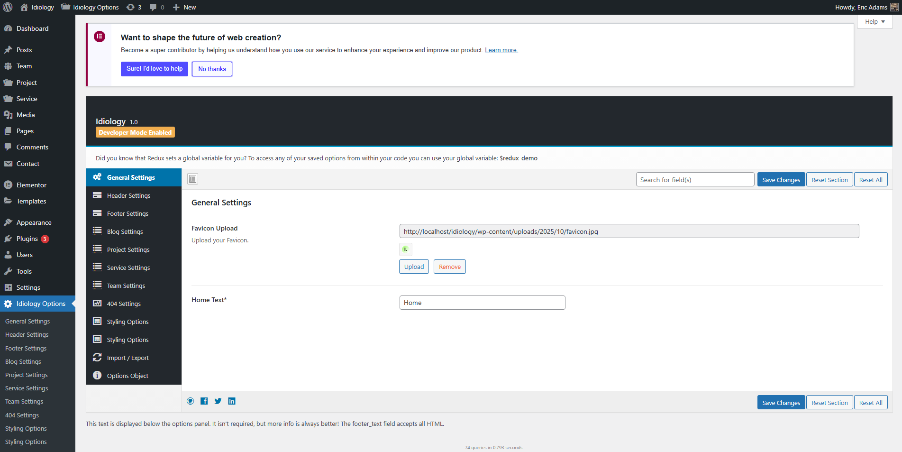Click the top Save Changes button
The image size is (902, 452).
(781, 180)
